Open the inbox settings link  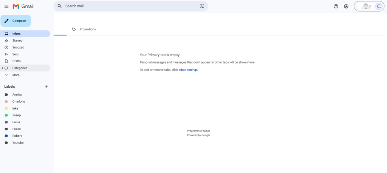click(188, 70)
